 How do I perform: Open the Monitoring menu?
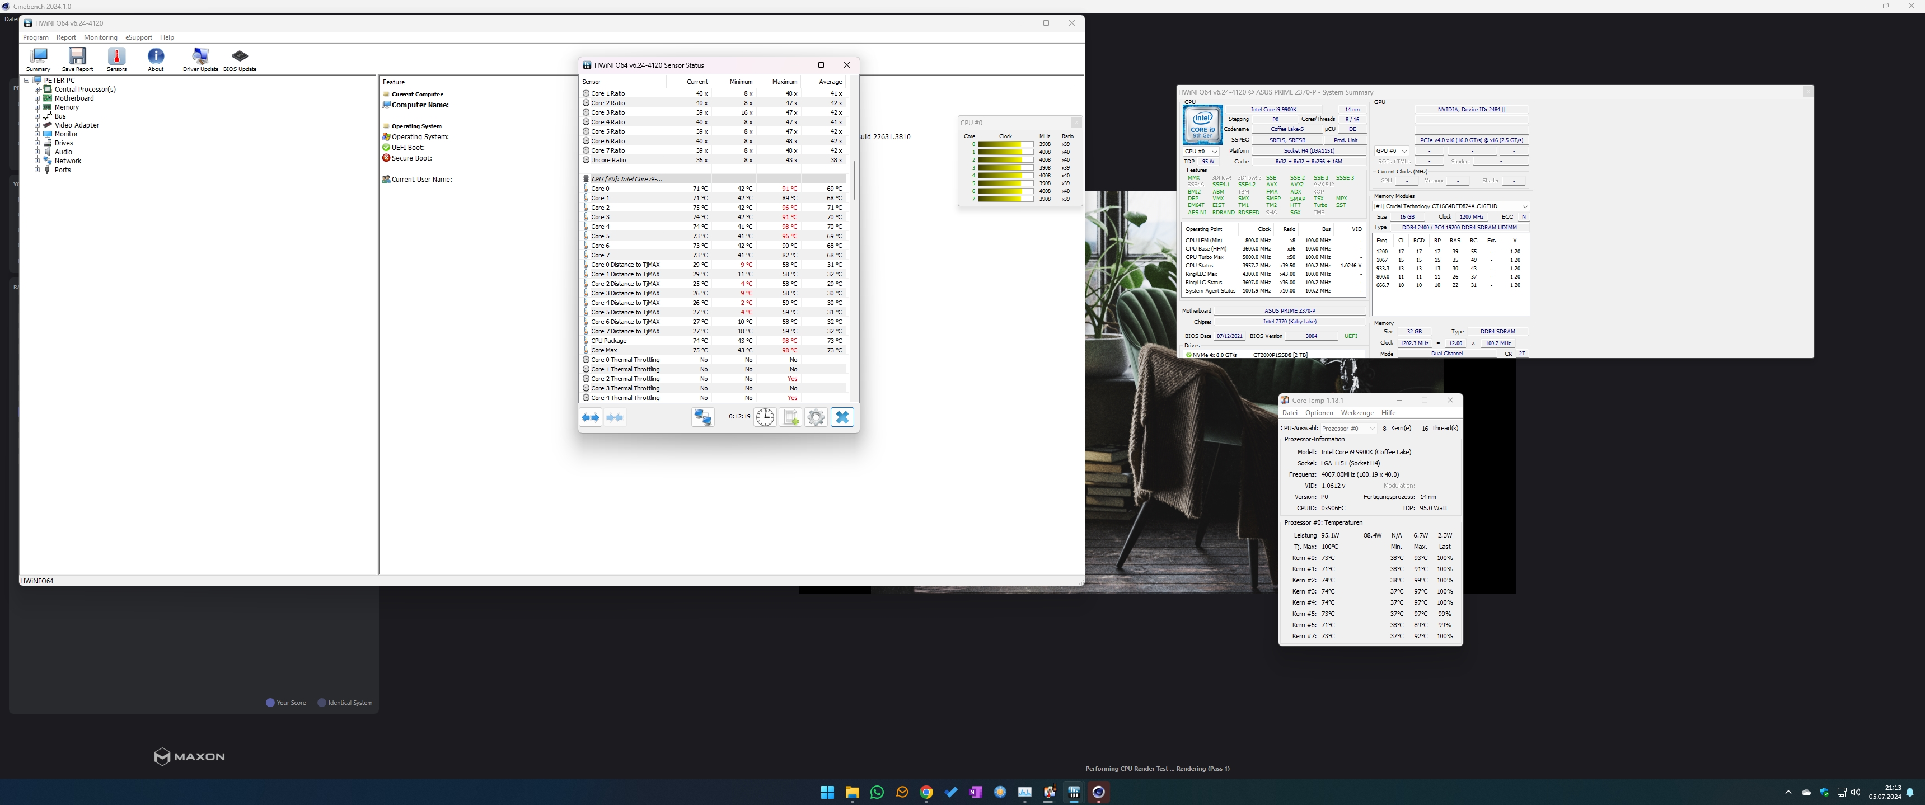click(100, 37)
